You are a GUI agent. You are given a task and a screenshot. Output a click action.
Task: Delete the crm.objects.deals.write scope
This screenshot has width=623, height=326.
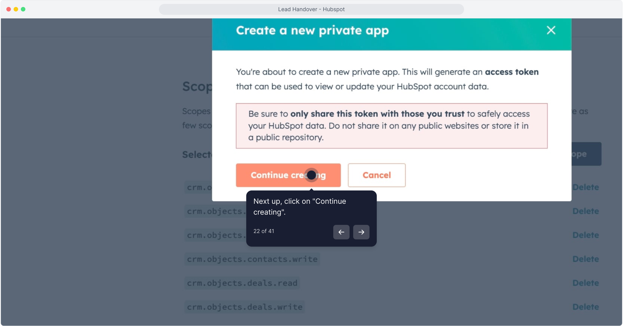pyautogui.click(x=586, y=307)
